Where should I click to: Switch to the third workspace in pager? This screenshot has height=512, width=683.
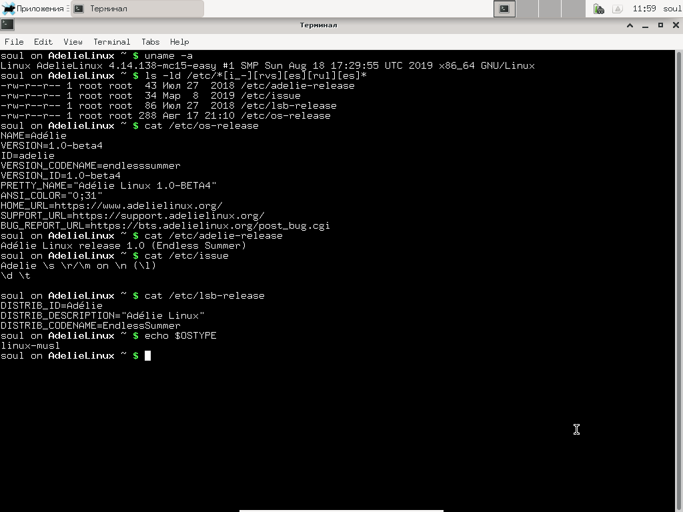550,9
